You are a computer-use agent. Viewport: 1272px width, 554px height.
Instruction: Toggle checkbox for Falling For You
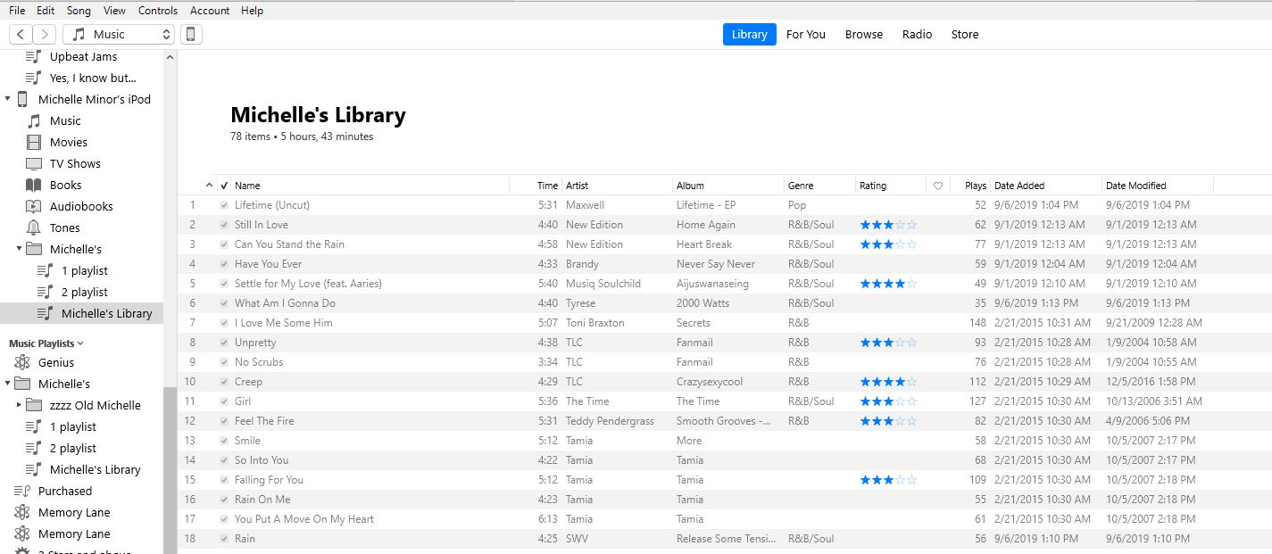pyautogui.click(x=224, y=480)
